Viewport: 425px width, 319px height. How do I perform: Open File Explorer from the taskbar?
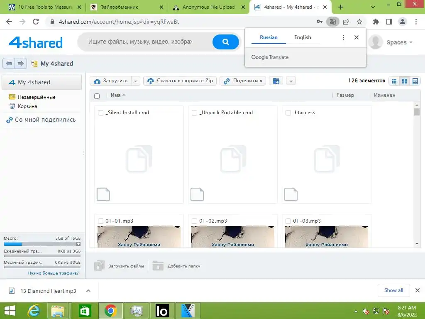pos(58,311)
